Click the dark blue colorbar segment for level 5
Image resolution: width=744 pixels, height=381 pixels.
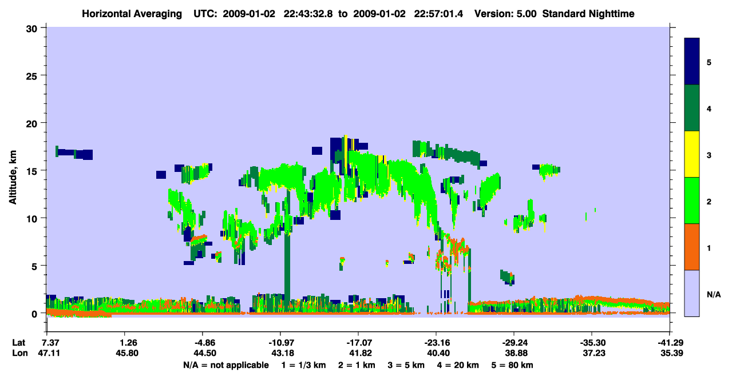click(x=692, y=61)
